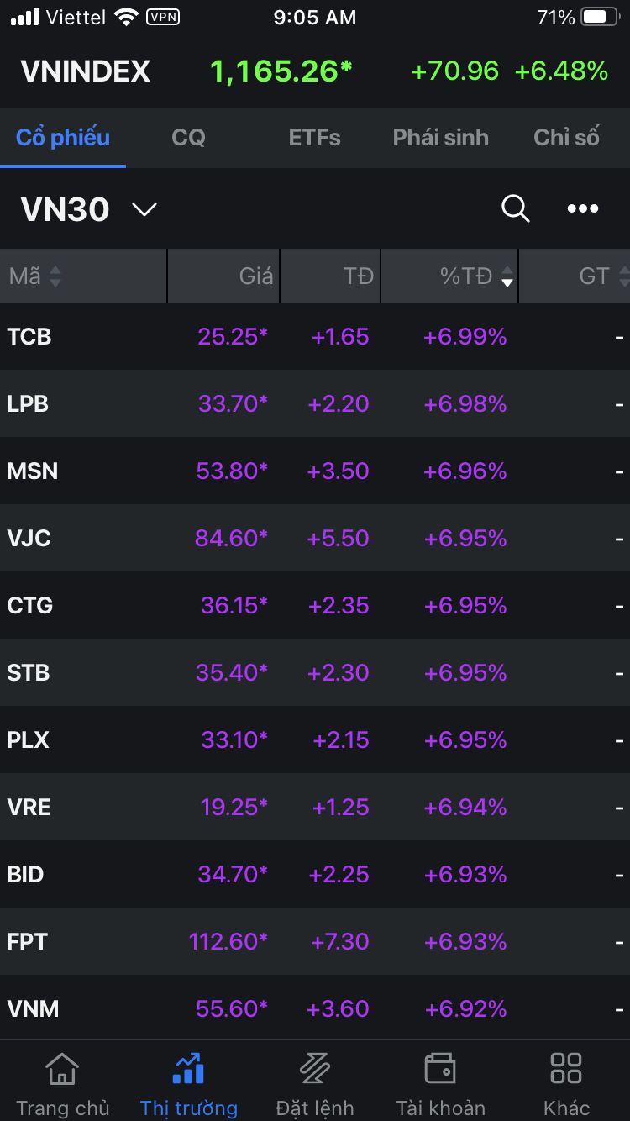Tap the Giá column header
This screenshot has height=1121, width=630.
click(255, 276)
